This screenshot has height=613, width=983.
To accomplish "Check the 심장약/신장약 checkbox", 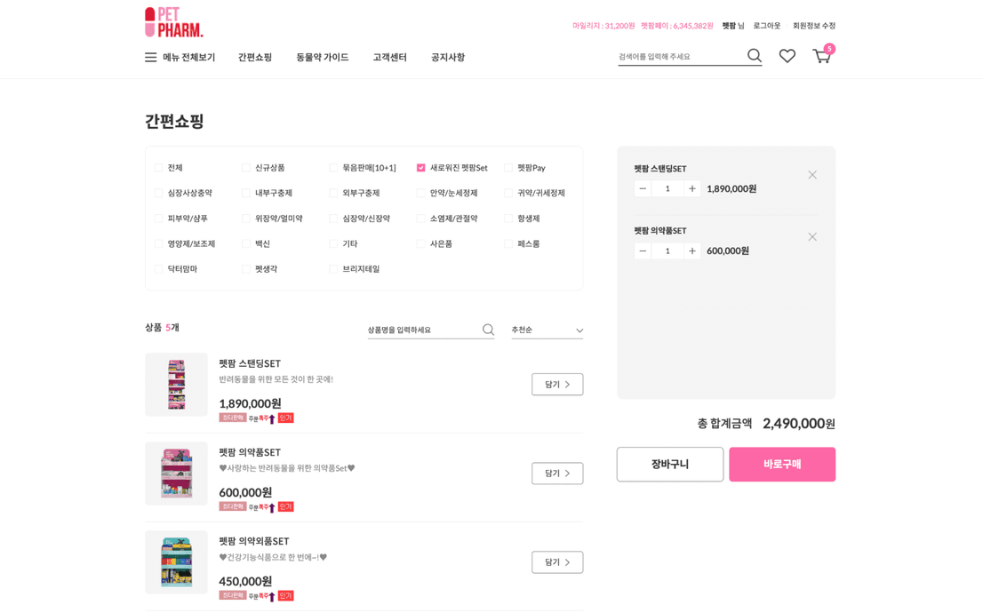I will (x=333, y=219).
